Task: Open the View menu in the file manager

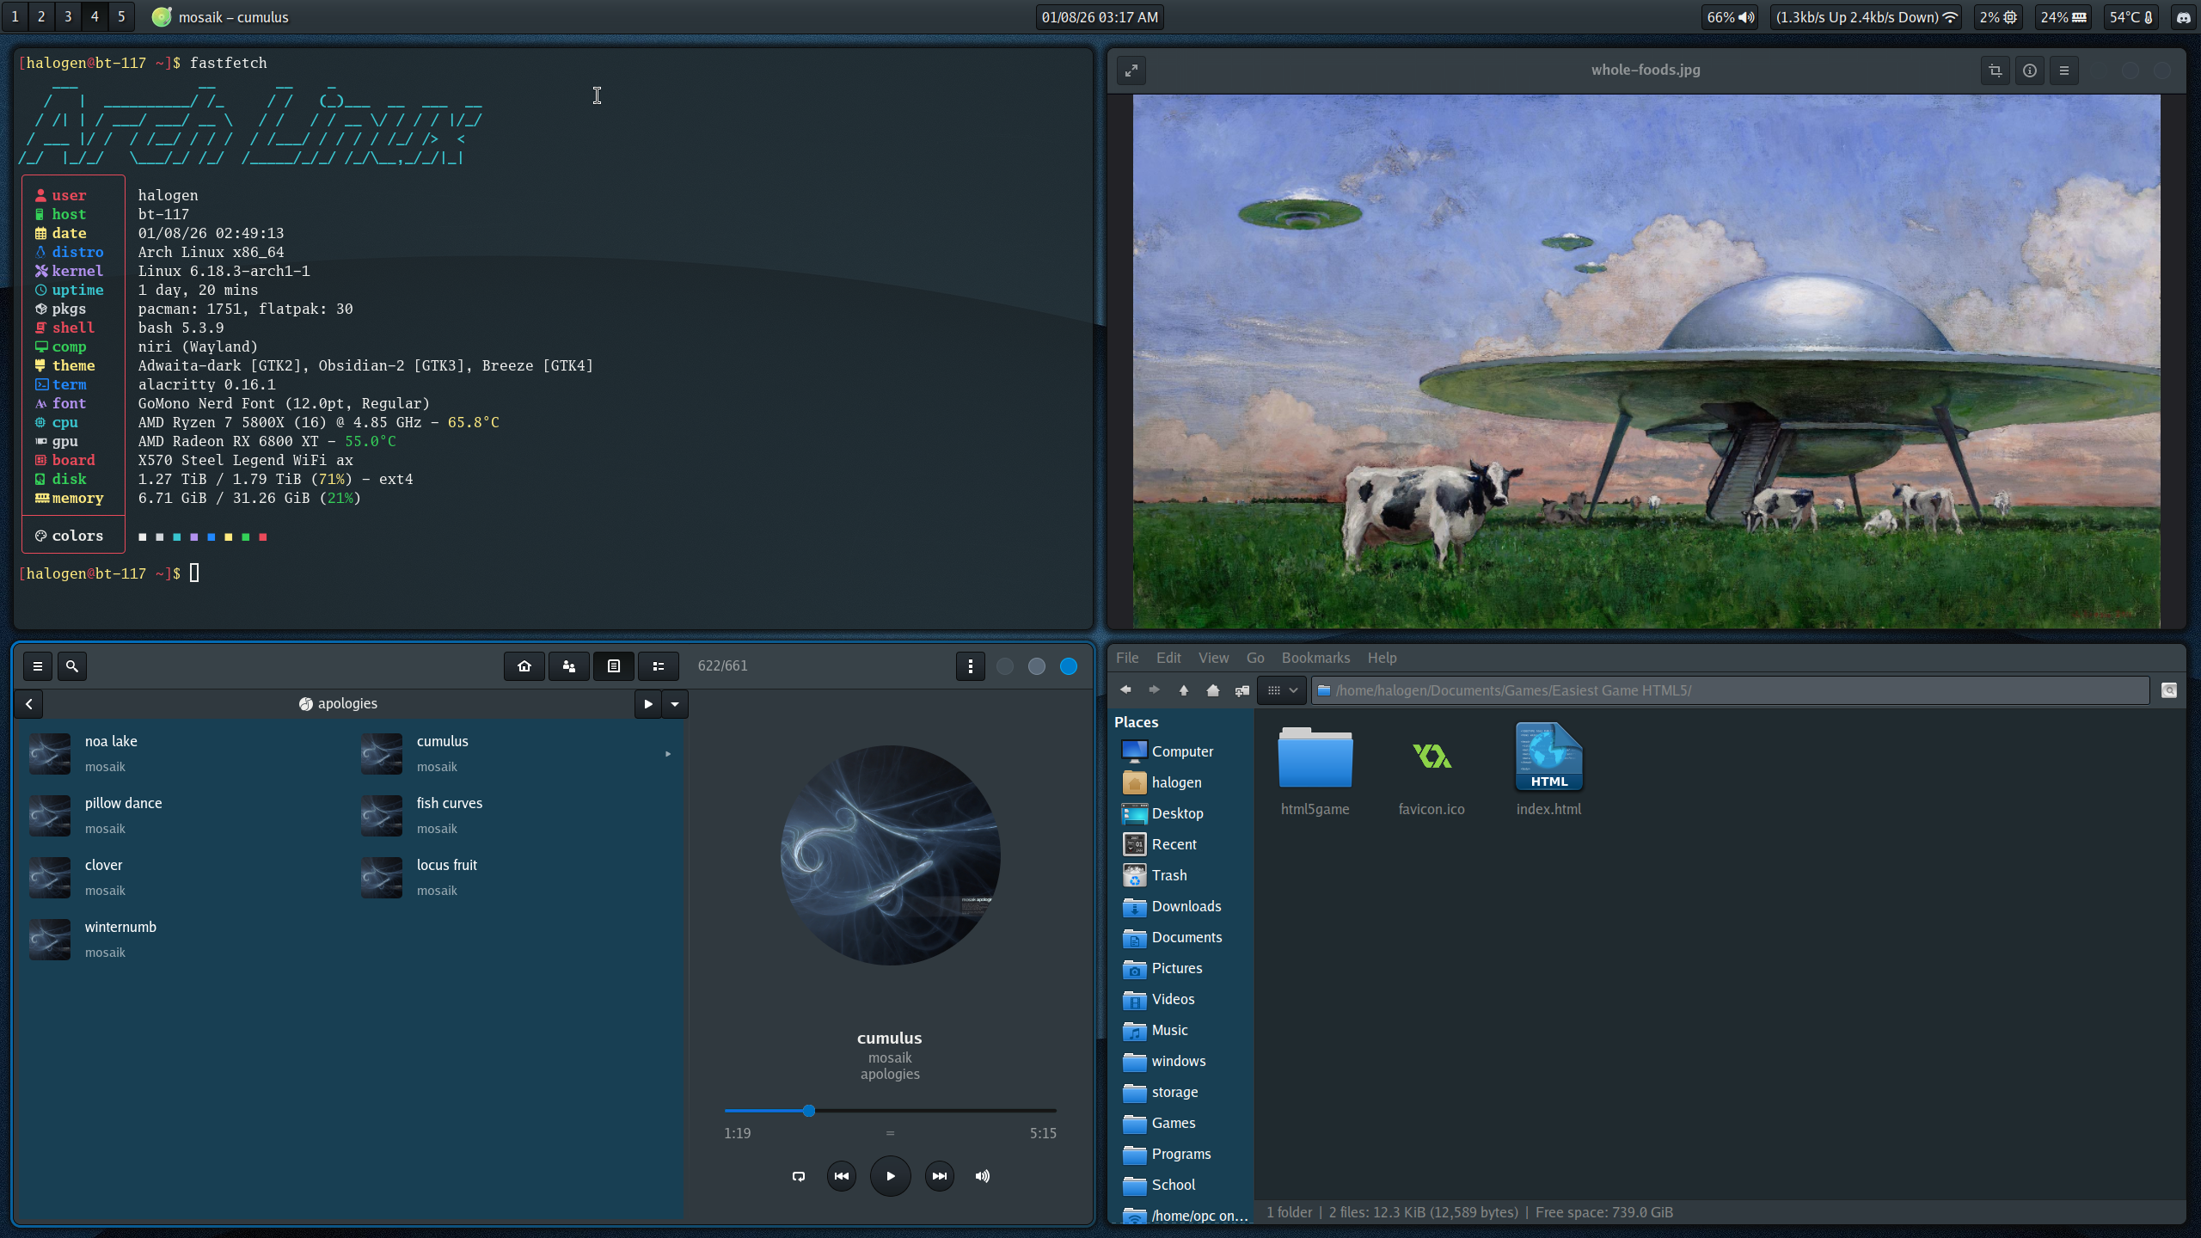Action: click(x=1213, y=658)
